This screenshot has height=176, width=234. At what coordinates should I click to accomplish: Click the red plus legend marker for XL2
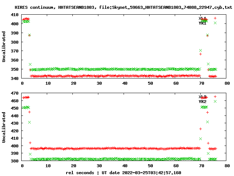coord(215,96)
